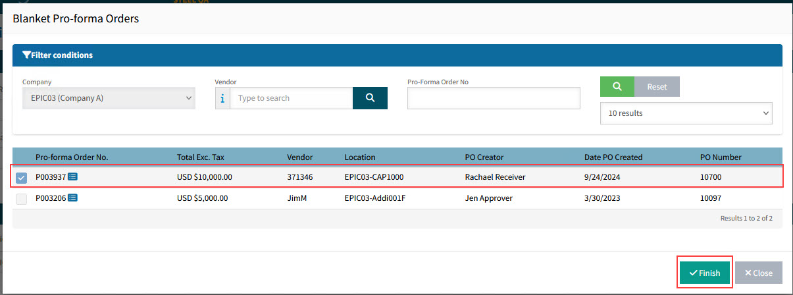Click the Finish button
The image size is (793, 295).
tap(704, 273)
